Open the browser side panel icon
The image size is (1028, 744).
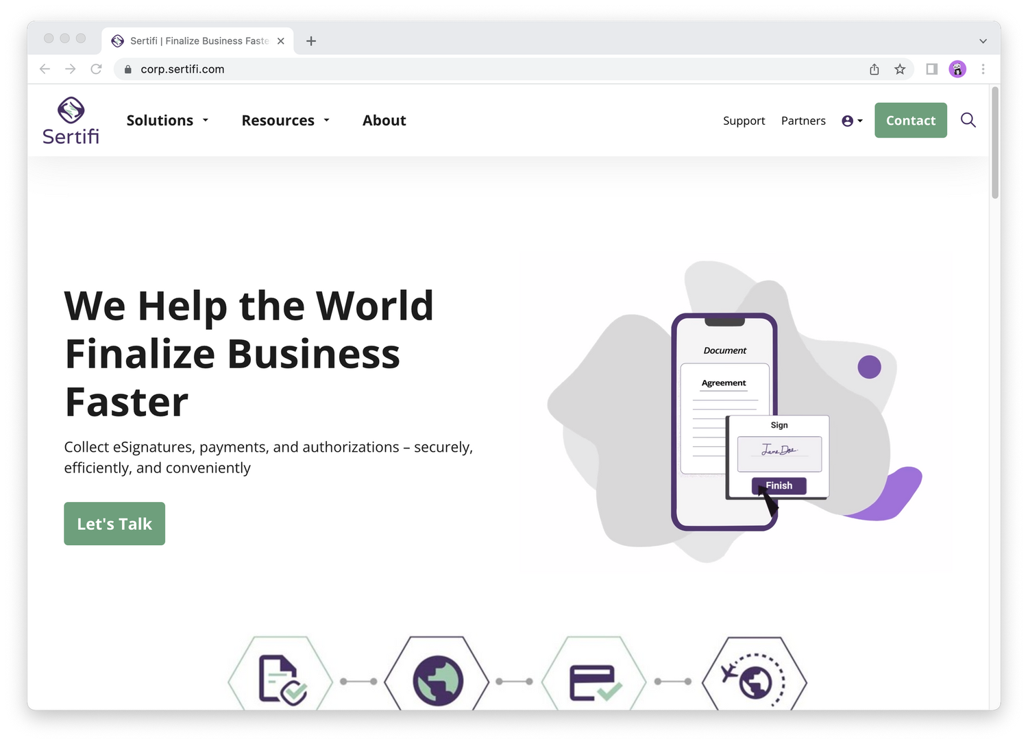tap(931, 69)
